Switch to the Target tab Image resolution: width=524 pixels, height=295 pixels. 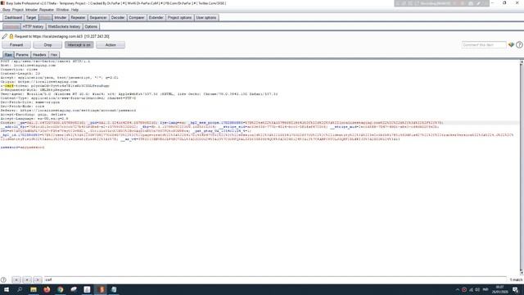(31, 18)
